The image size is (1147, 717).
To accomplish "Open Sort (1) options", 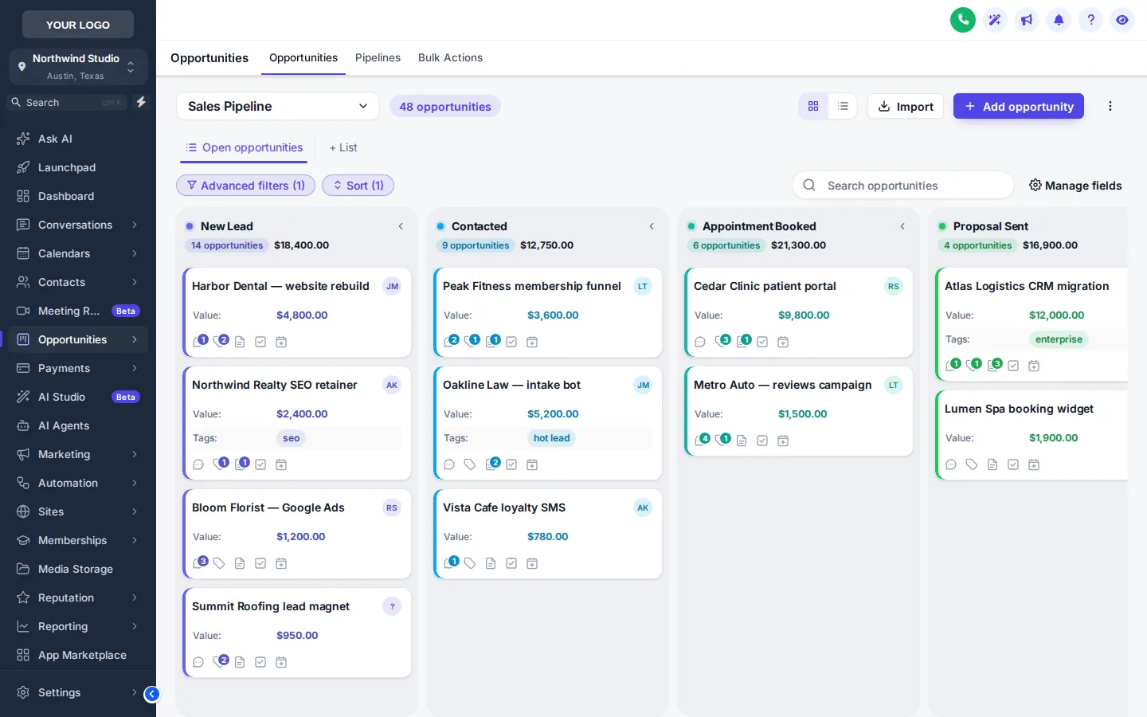I will pyautogui.click(x=358, y=185).
